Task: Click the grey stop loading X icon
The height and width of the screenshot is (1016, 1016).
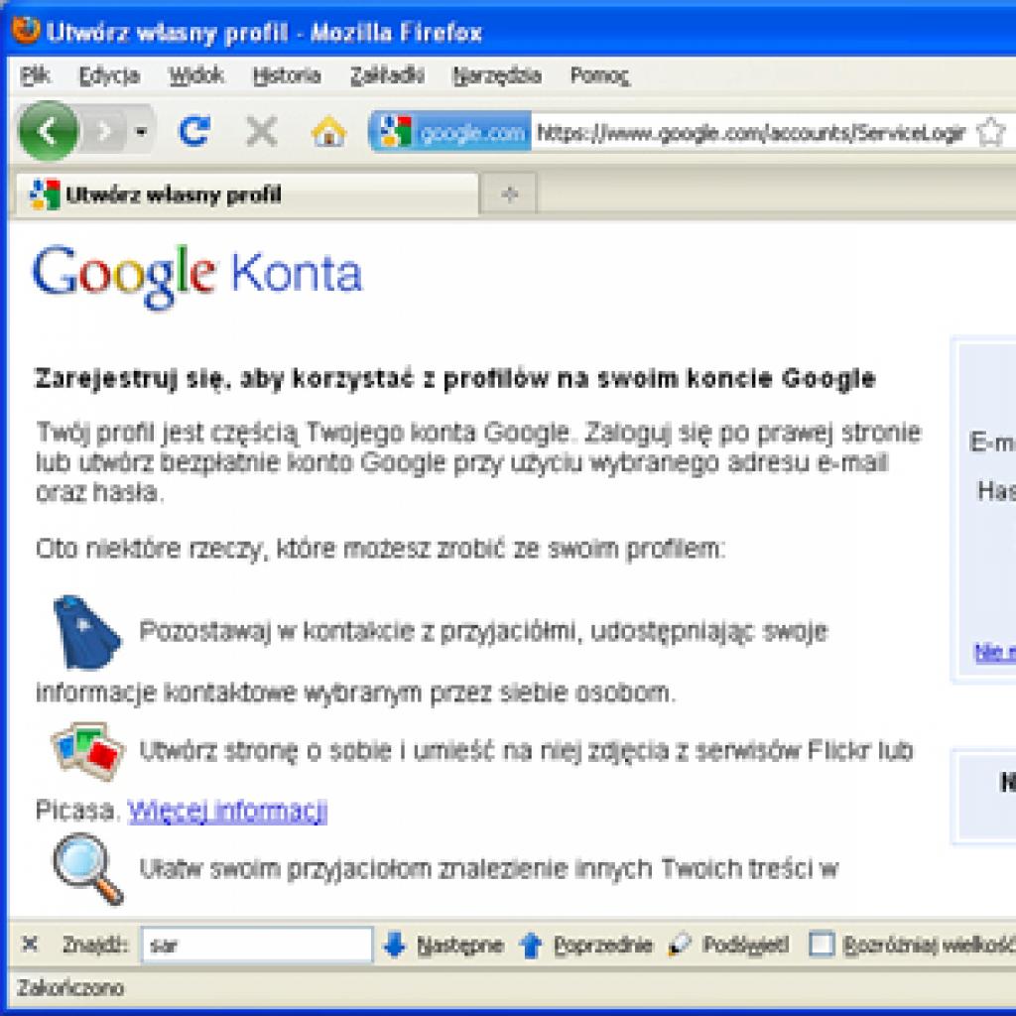Action: 262,132
